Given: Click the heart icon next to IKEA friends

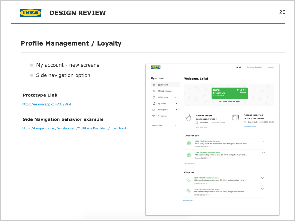Looking at the screenshot, I should point(154,97).
